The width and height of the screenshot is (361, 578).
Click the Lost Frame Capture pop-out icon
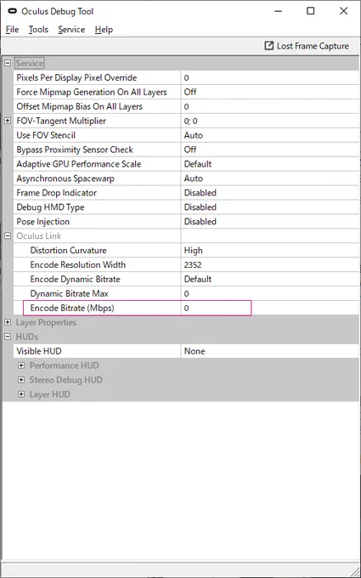(269, 46)
